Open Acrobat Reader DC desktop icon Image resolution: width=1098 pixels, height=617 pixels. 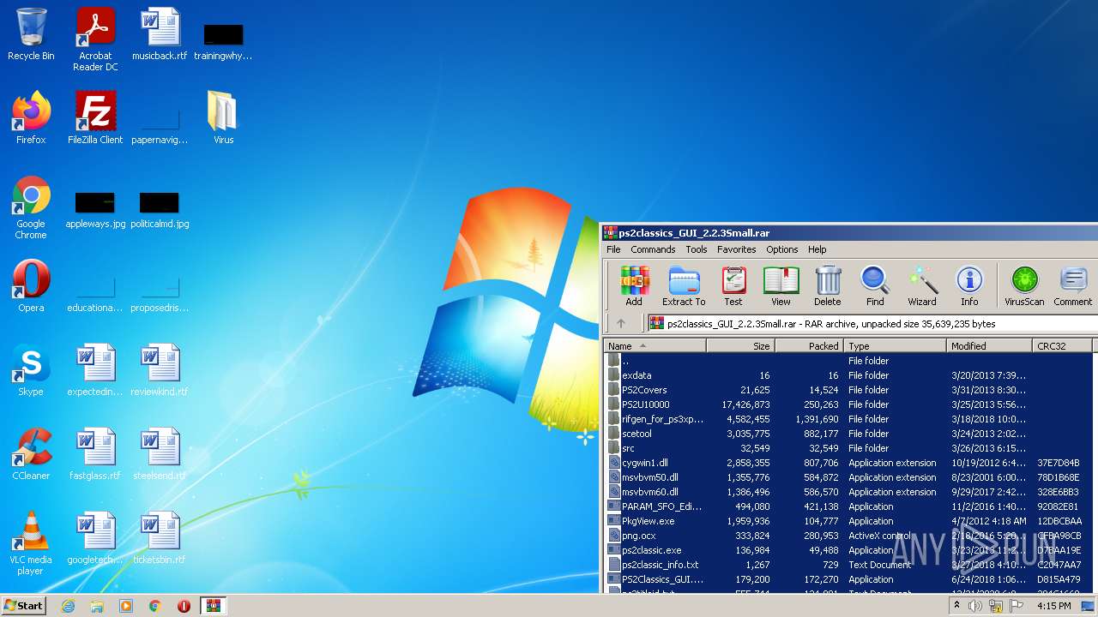95,39
